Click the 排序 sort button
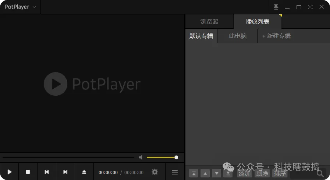Image resolution: width=330 pixels, height=180 pixels. point(280,173)
